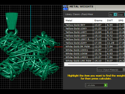Click grams value 12.64
The height and width of the screenshot is (94, 125).
(x=98, y=32)
